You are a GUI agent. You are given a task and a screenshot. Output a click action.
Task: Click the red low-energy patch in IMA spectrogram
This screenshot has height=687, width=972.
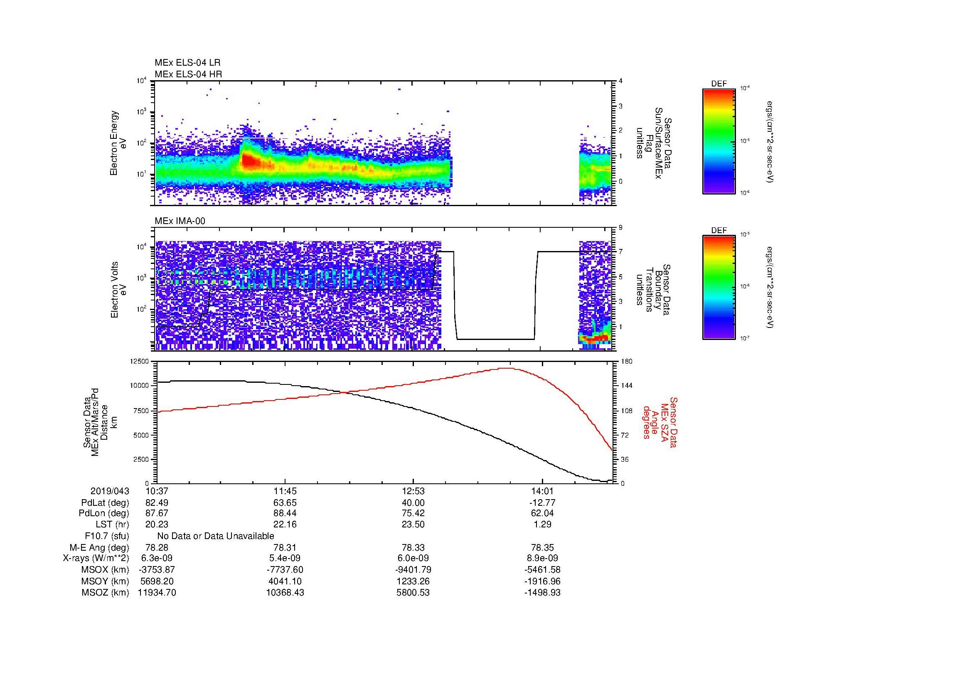click(x=594, y=338)
